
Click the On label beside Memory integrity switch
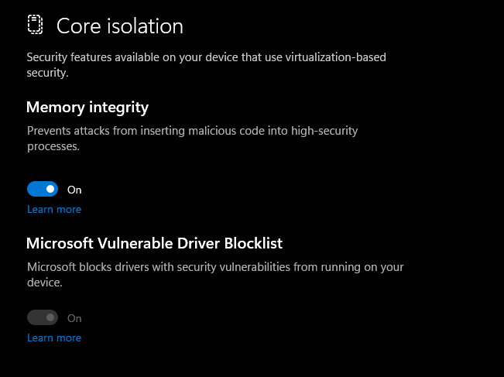74,190
